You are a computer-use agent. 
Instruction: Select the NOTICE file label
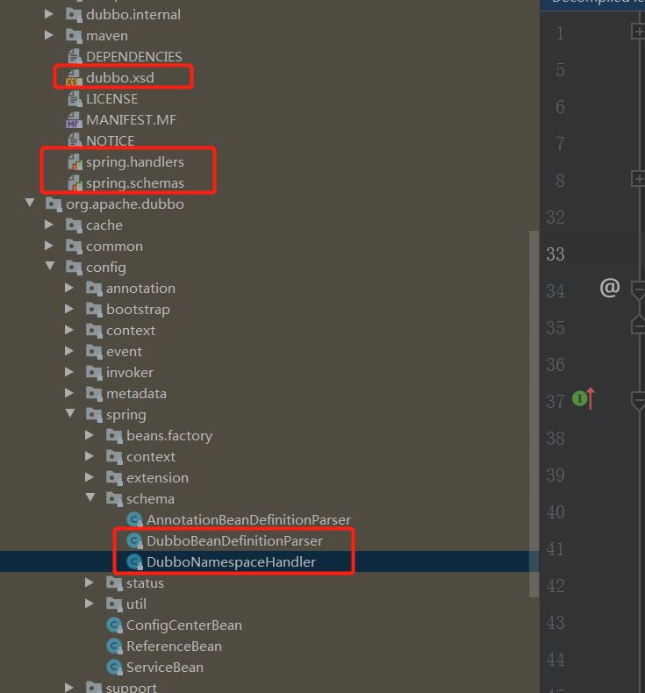coord(110,141)
